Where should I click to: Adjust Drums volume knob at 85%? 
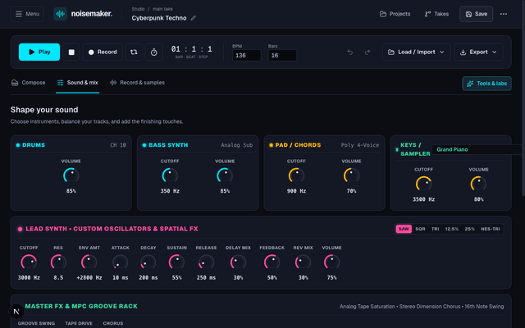71,175
